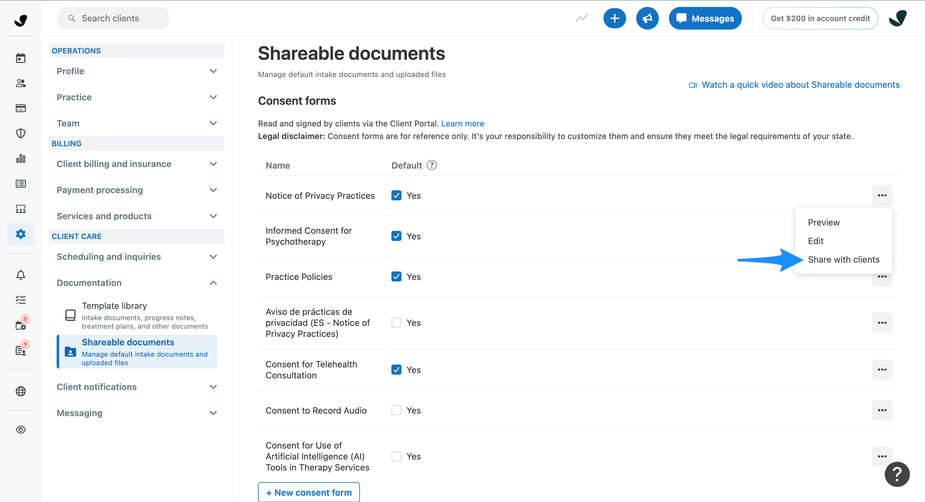925x502 pixels.
Task: Click the document-person icon with badge
Action: click(20, 350)
